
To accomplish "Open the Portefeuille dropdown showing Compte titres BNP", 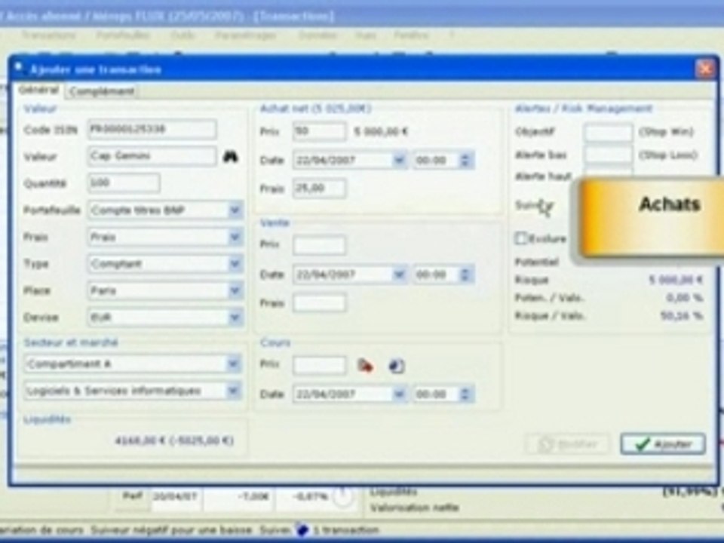I will coord(235,210).
